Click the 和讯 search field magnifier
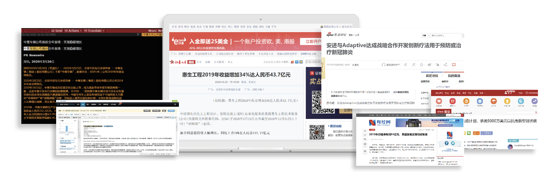 pyautogui.click(x=536, y=112)
